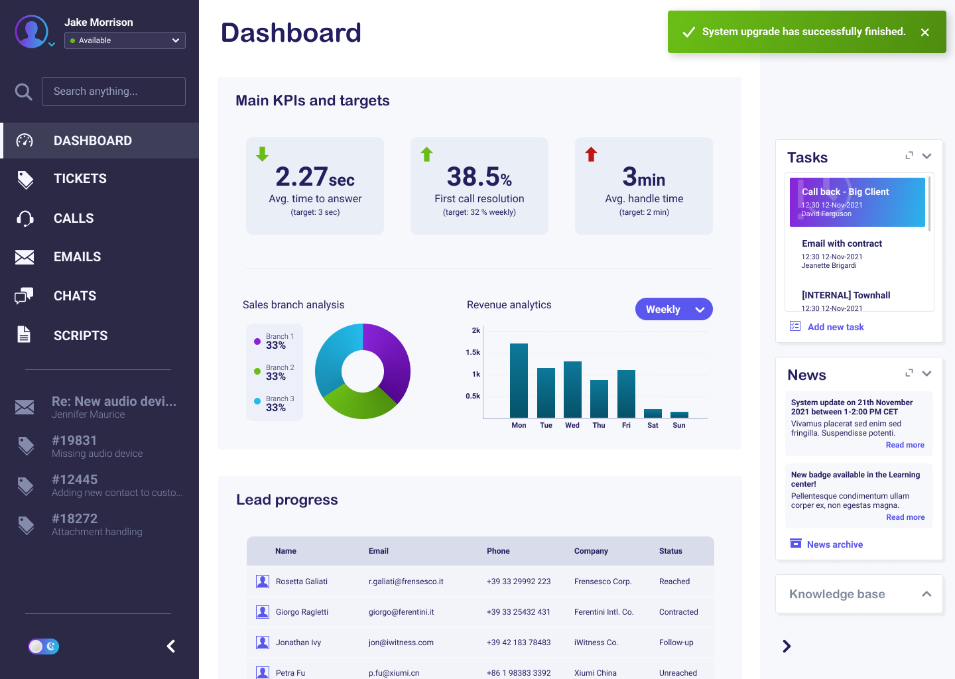Expand the Knowledge base panel
Image resolution: width=955 pixels, height=679 pixels.
point(926,594)
